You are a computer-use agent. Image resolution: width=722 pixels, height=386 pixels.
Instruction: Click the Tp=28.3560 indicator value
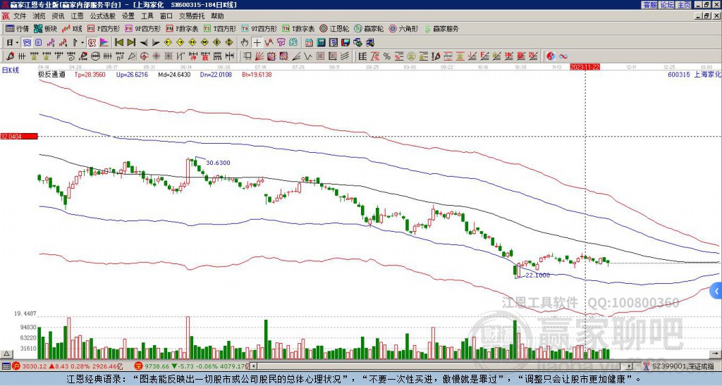(x=90, y=75)
